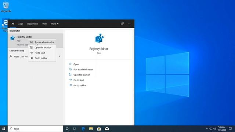235x132 pixels.
Task: Select Registry Editor best match result
Action: [36, 41]
